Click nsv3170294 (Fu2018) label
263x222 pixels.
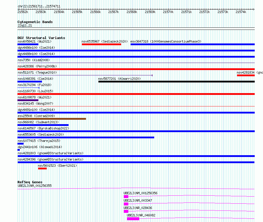(35, 85)
